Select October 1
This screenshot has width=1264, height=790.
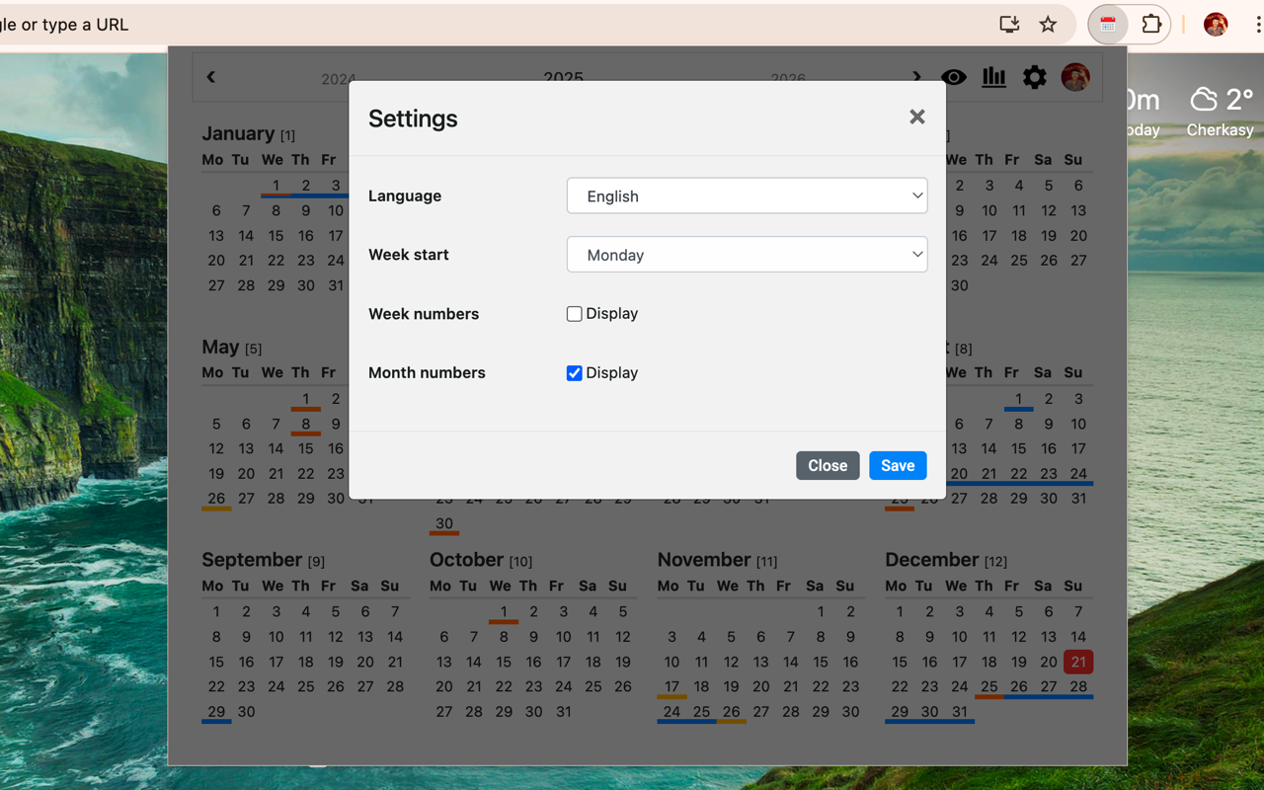click(504, 611)
